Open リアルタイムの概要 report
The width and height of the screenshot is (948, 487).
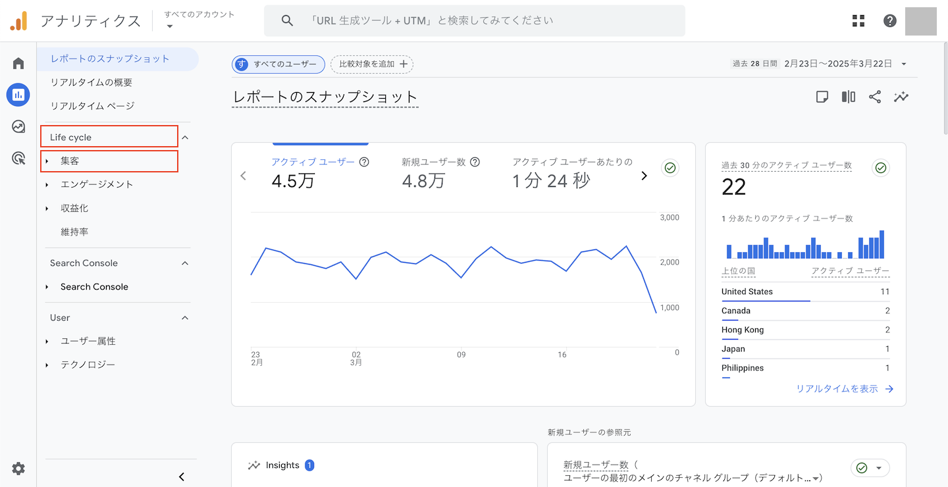click(x=92, y=82)
